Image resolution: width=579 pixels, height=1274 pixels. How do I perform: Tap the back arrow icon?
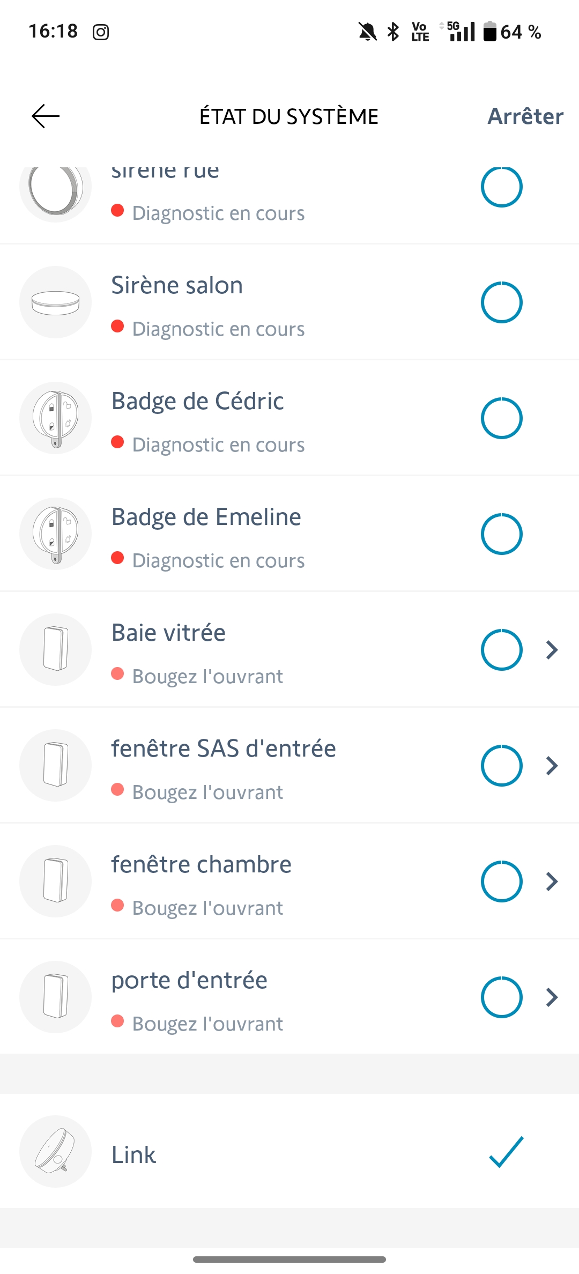coord(46,116)
